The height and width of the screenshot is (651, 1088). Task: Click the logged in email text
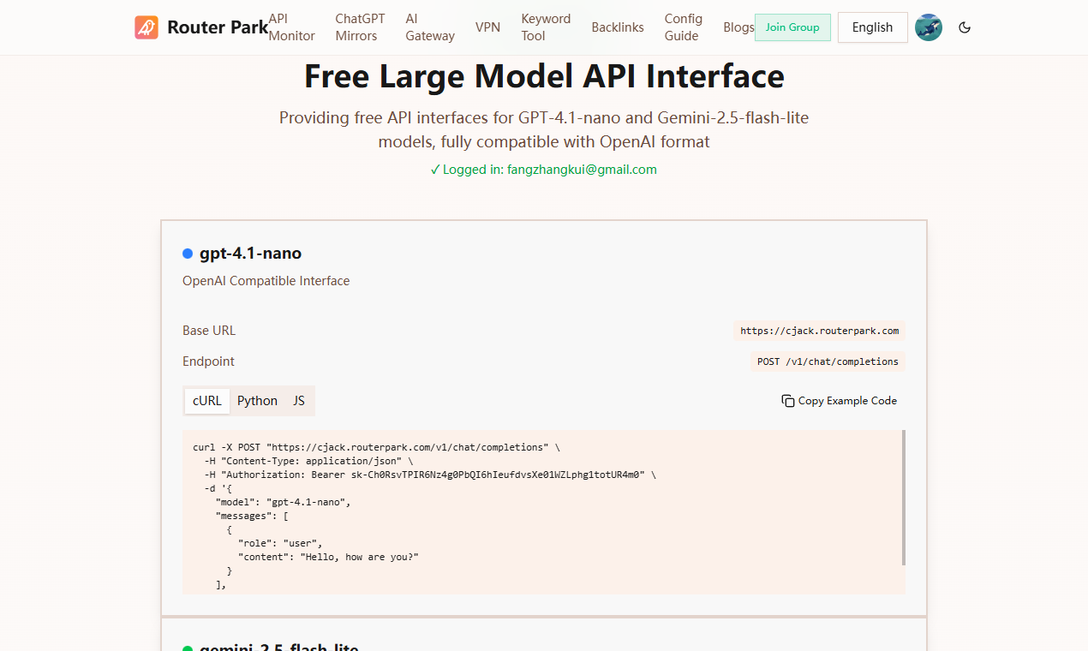582,170
